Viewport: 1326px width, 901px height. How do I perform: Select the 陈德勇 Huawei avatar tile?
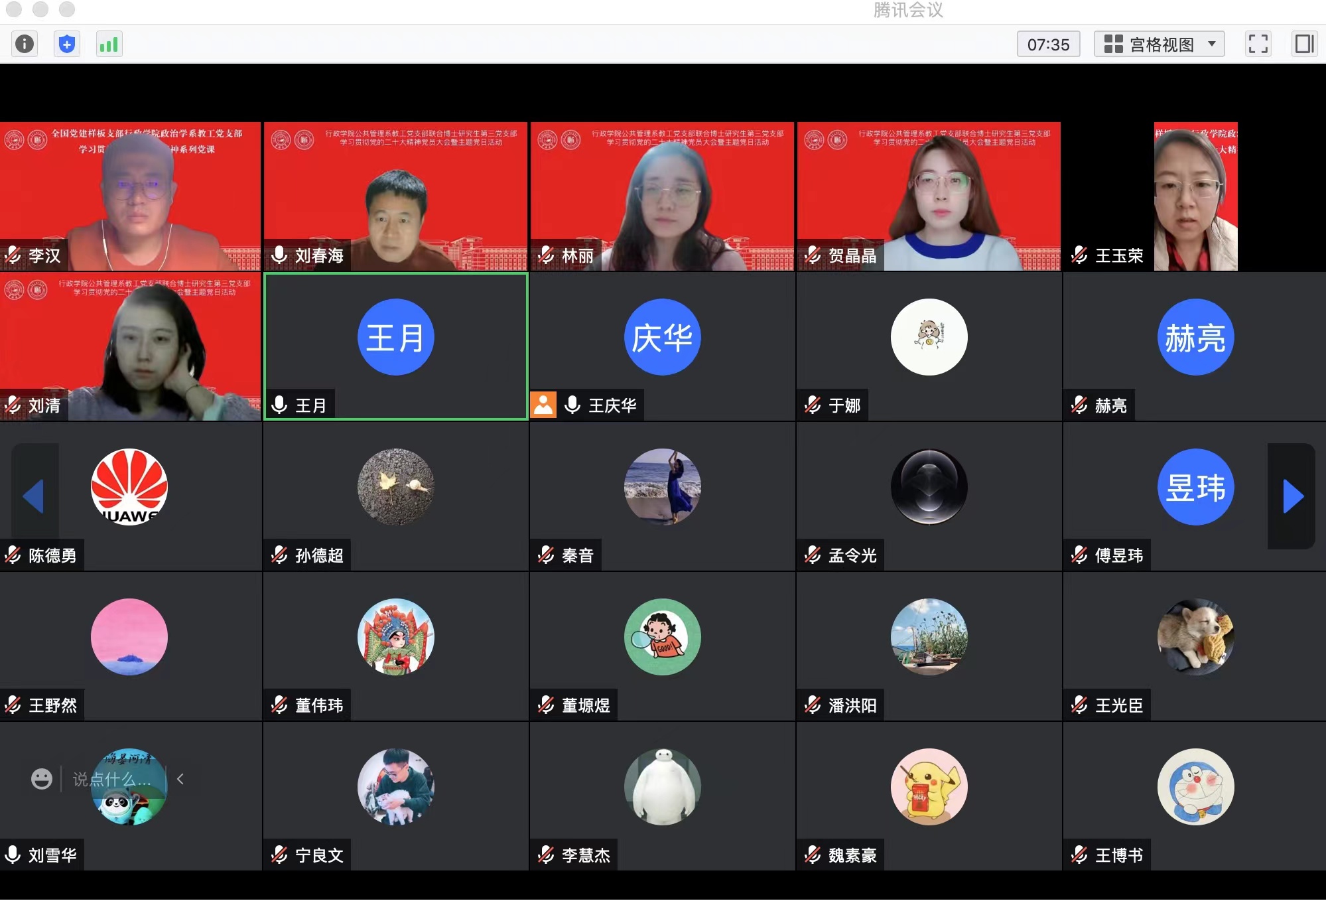[x=129, y=488]
